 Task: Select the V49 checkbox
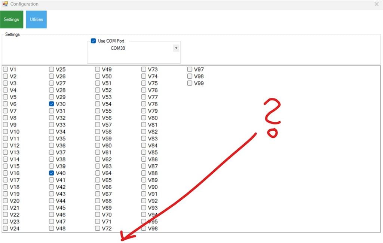coord(98,69)
